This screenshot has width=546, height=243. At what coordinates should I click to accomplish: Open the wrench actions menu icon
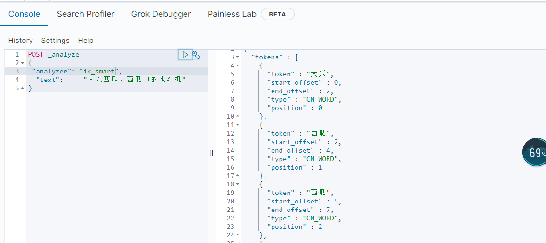196,55
